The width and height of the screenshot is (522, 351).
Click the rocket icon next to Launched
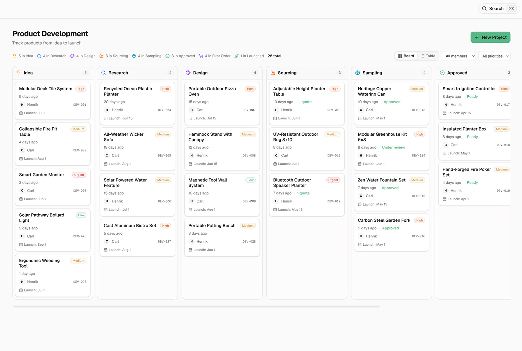tap(237, 56)
